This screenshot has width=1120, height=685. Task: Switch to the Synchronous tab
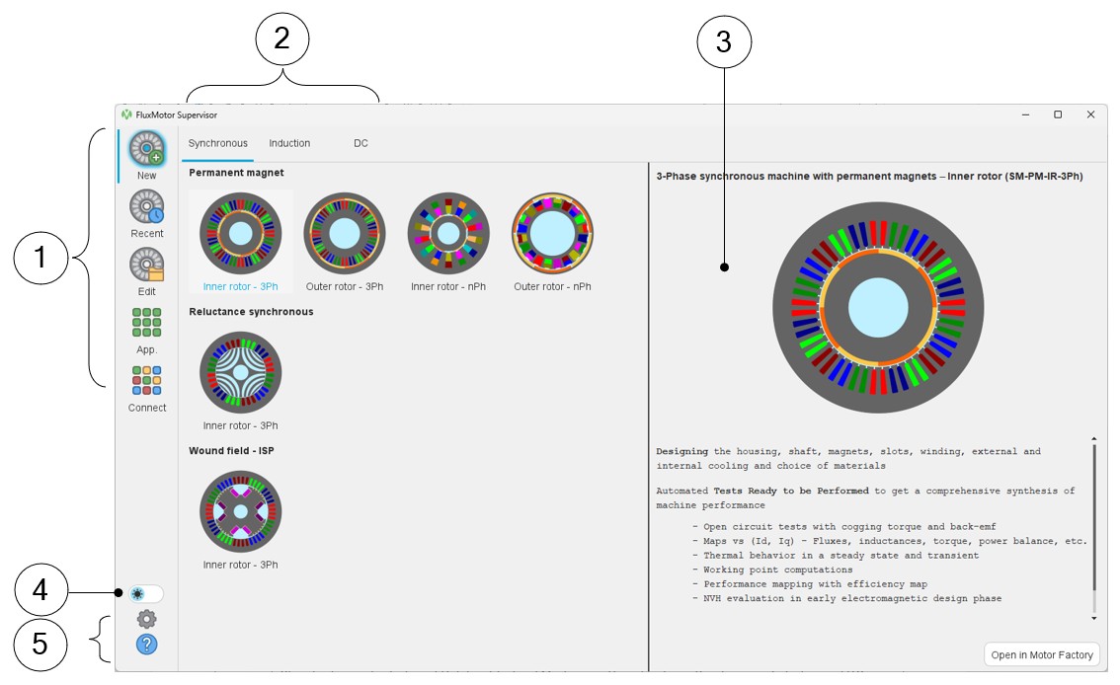tap(218, 143)
